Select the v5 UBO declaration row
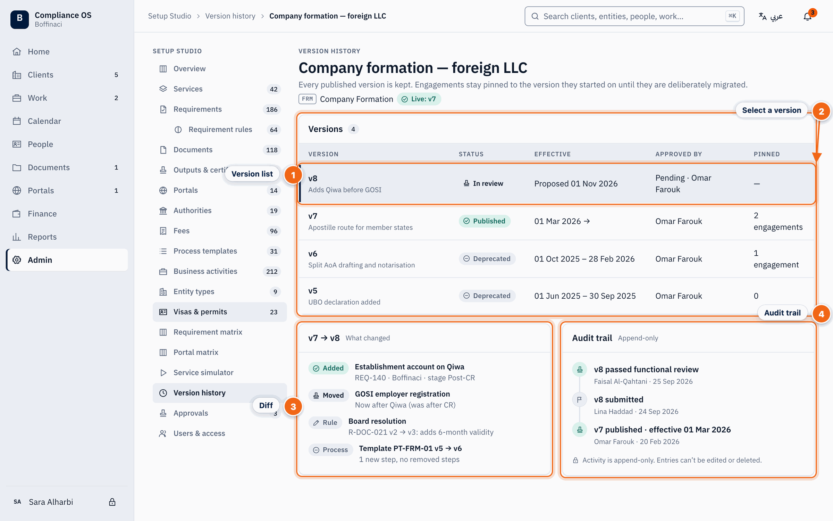This screenshot has width=833, height=521. 556,296
